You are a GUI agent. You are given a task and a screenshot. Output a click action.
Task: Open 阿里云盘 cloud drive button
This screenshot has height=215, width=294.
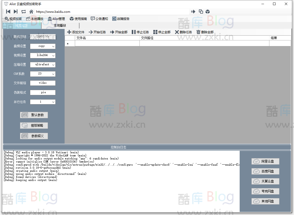pyautogui.click(x=265, y=162)
